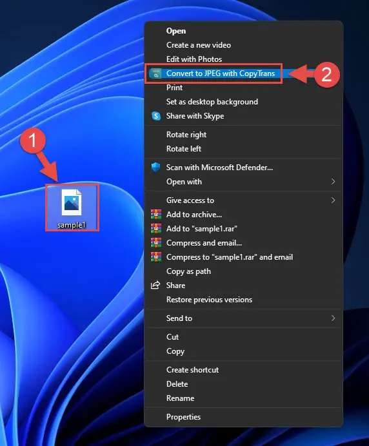Choose Edit with Photos

tap(243, 59)
